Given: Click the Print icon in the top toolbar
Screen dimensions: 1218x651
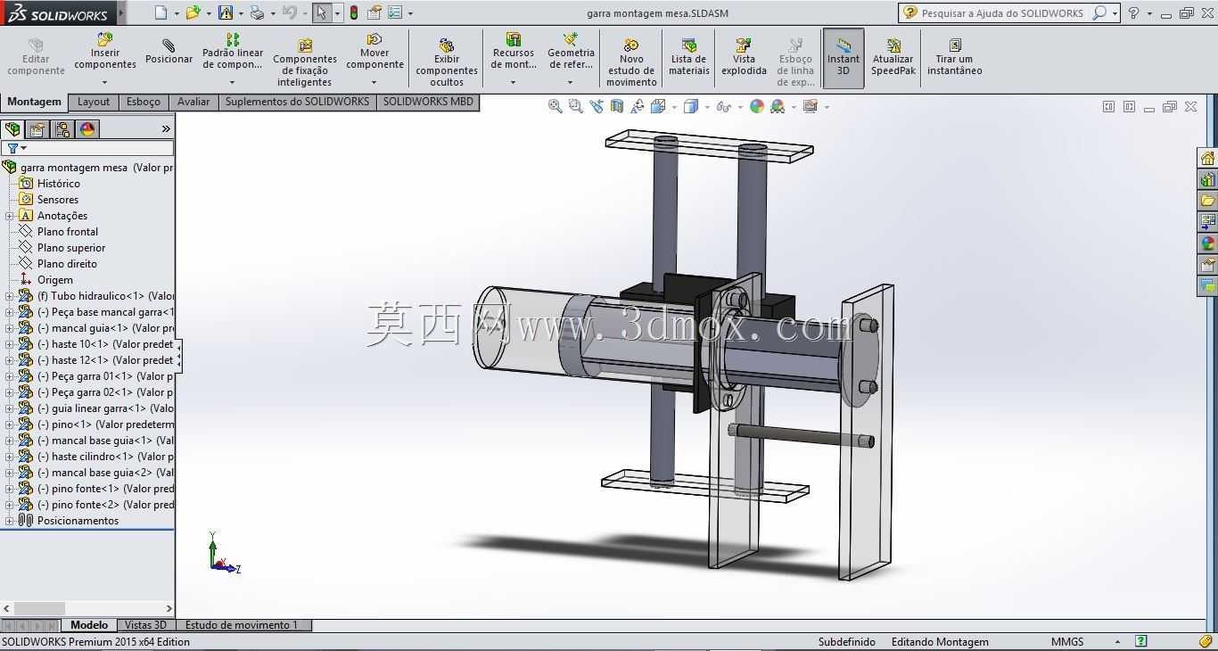Looking at the screenshot, I should pyautogui.click(x=257, y=12).
